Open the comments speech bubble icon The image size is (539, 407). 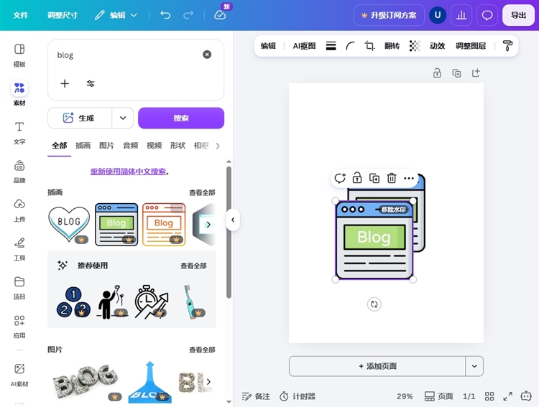[x=487, y=15]
